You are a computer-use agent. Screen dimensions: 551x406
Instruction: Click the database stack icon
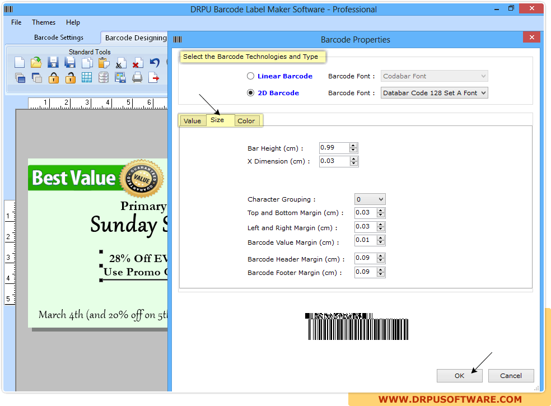click(104, 77)
